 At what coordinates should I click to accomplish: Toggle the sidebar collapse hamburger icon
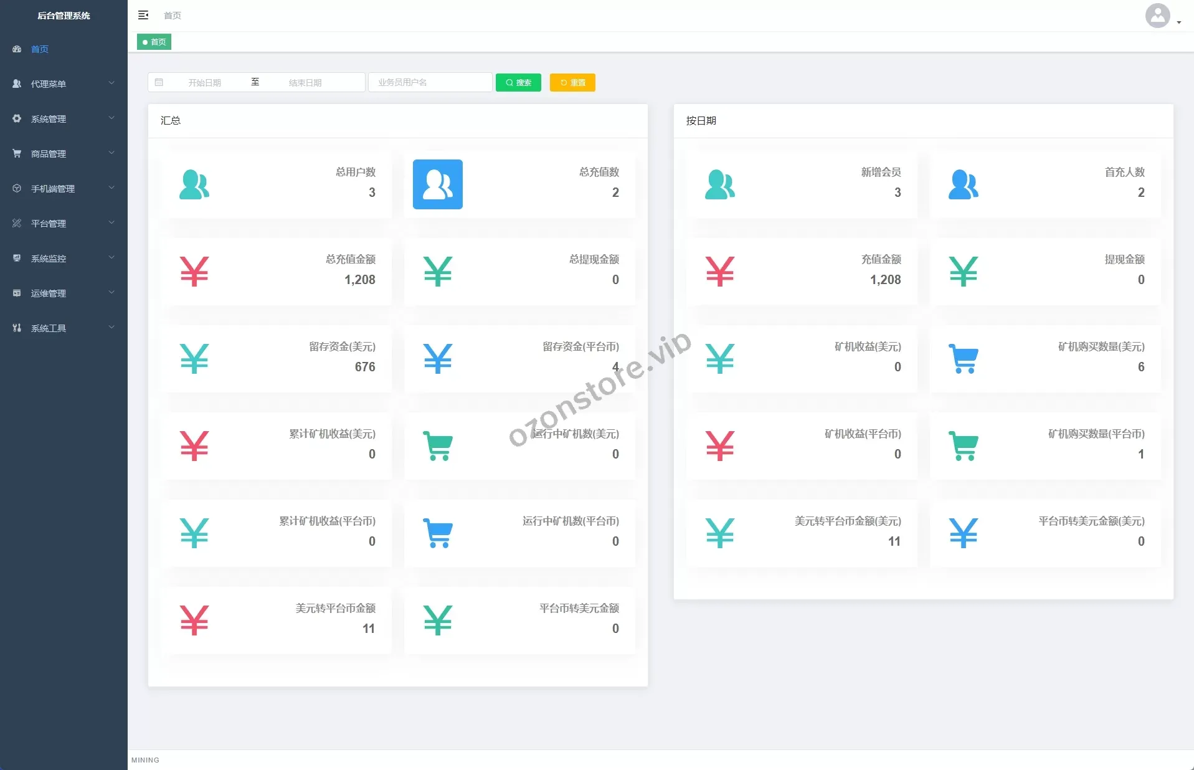pos(143,15)
